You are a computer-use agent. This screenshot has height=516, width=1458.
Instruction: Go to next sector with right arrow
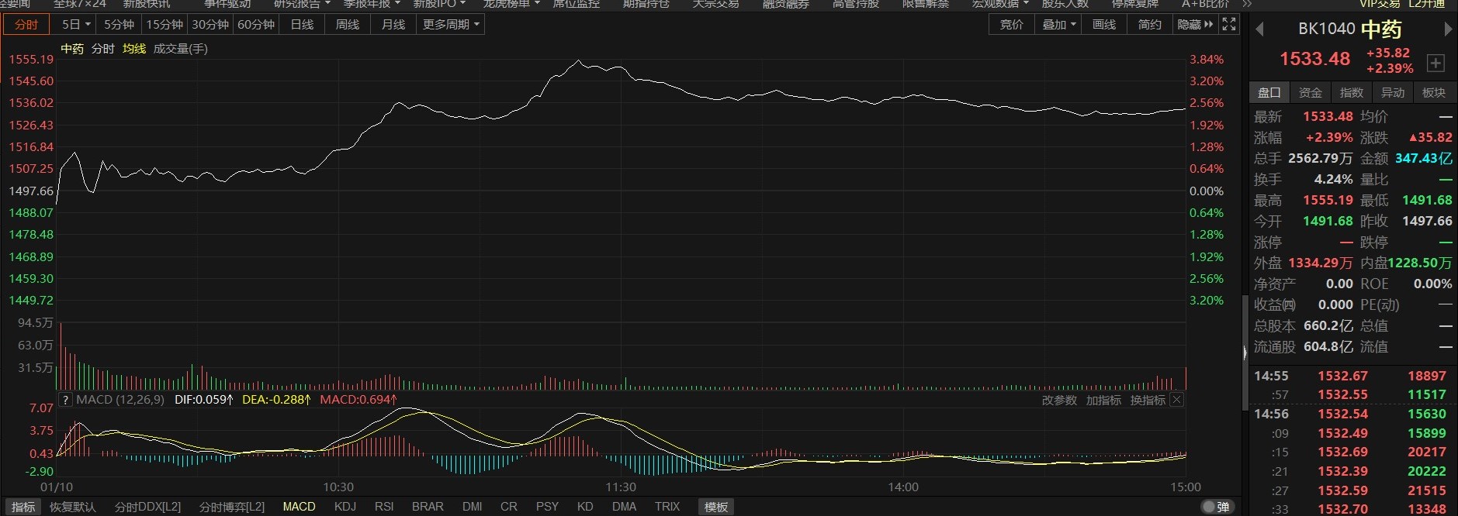tap(1448, 29)
